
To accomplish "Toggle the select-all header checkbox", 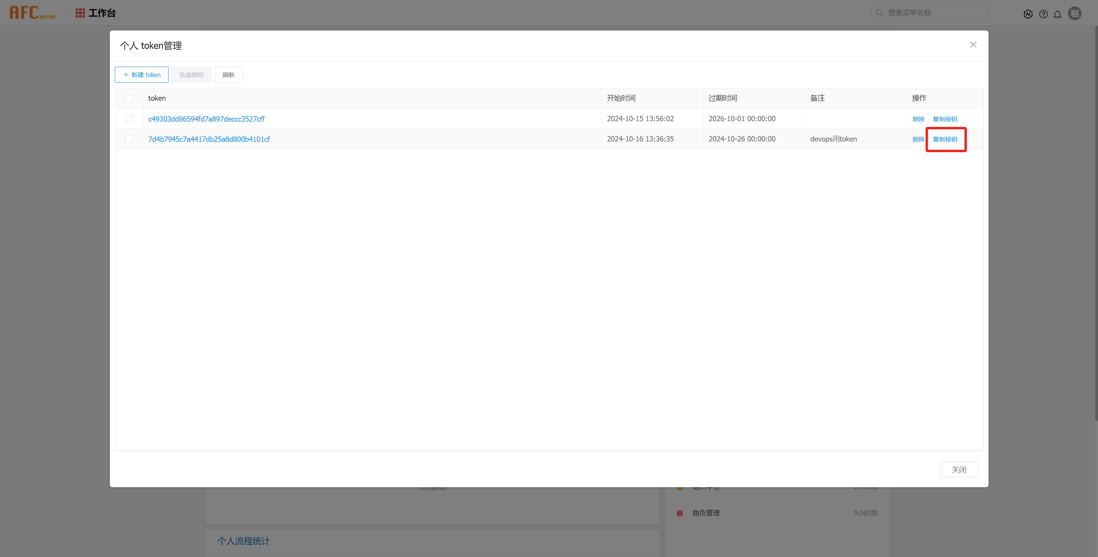I will click(x=129, y=98).
